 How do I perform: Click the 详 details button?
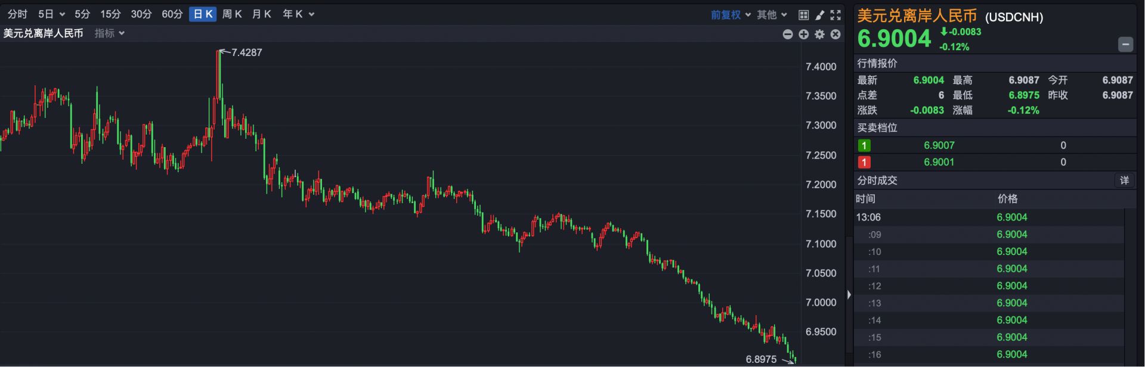coord(1124,180)
